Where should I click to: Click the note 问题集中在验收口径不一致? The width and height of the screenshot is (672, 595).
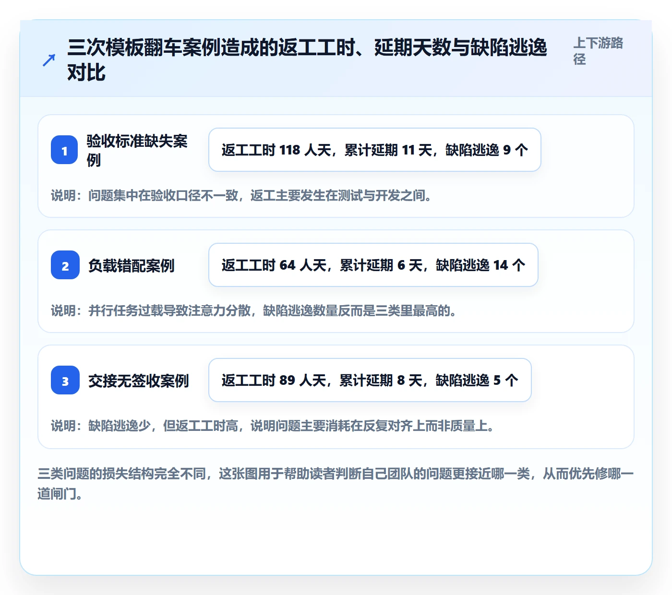(241, 195)
